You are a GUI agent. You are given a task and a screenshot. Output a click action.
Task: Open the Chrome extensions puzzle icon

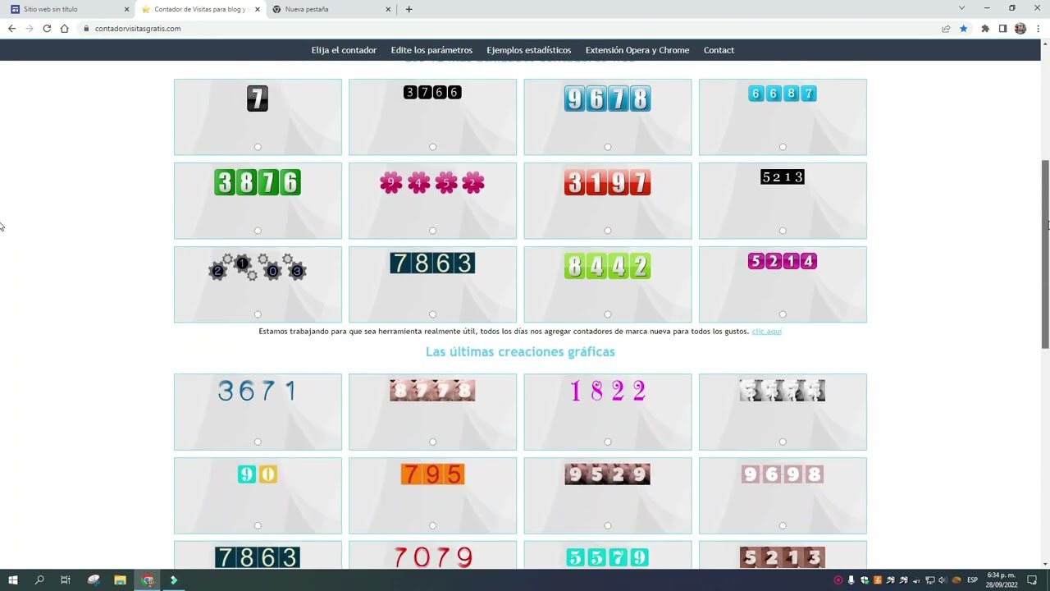pos(985,28)
